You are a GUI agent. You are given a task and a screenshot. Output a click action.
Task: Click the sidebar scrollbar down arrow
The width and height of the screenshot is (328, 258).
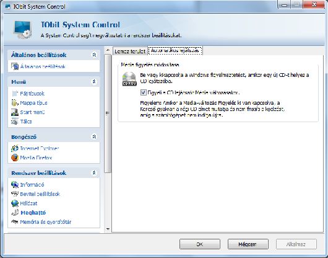[x=108, y=229]
